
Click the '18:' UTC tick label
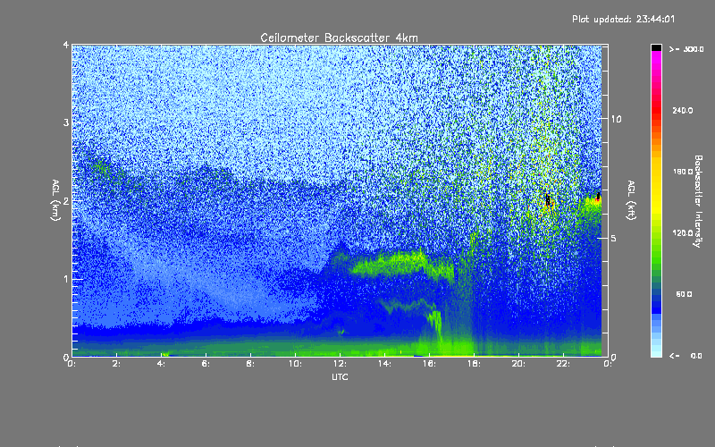pos(474,364)
